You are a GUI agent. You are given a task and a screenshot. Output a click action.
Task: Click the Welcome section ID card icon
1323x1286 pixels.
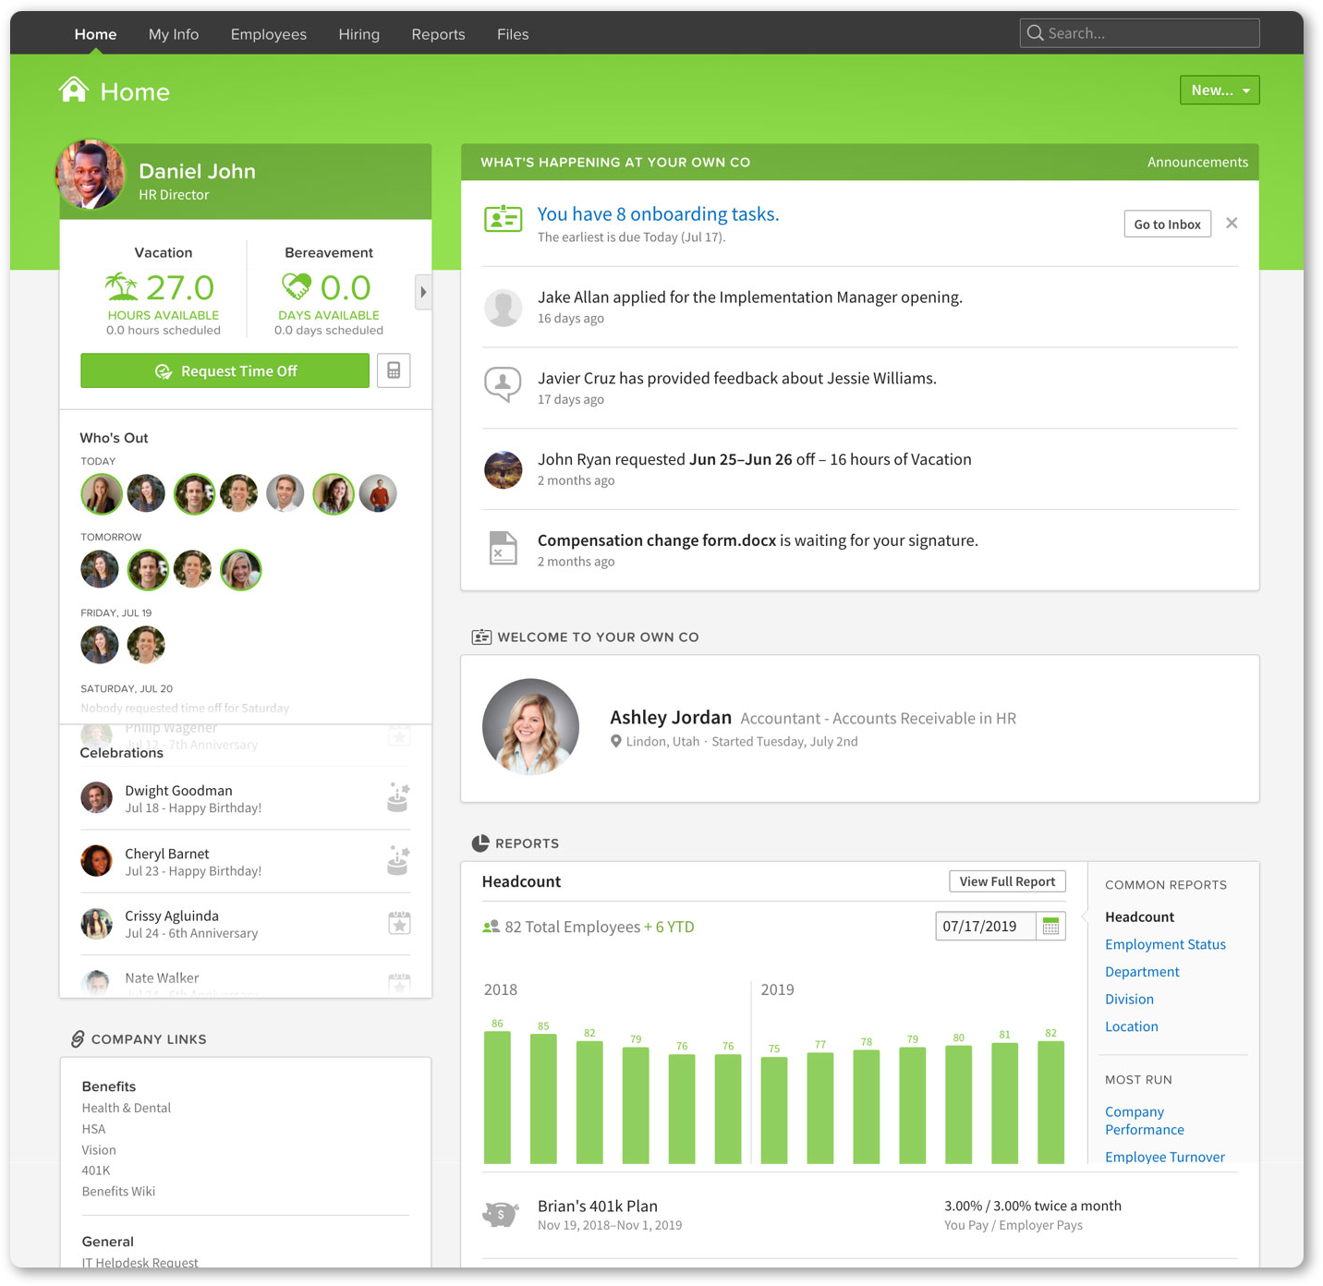481,637
